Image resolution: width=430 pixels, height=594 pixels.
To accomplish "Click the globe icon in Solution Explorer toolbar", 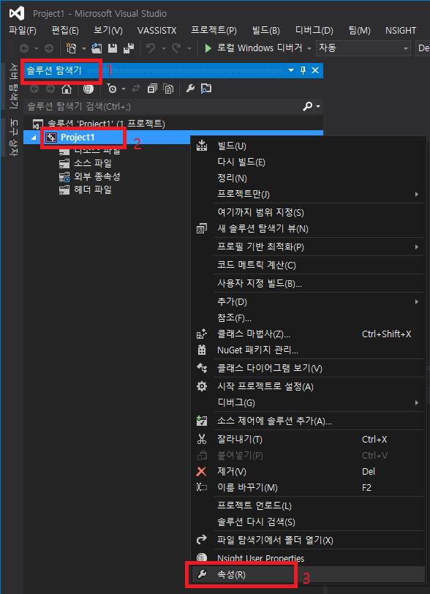I will click(88, 89).
